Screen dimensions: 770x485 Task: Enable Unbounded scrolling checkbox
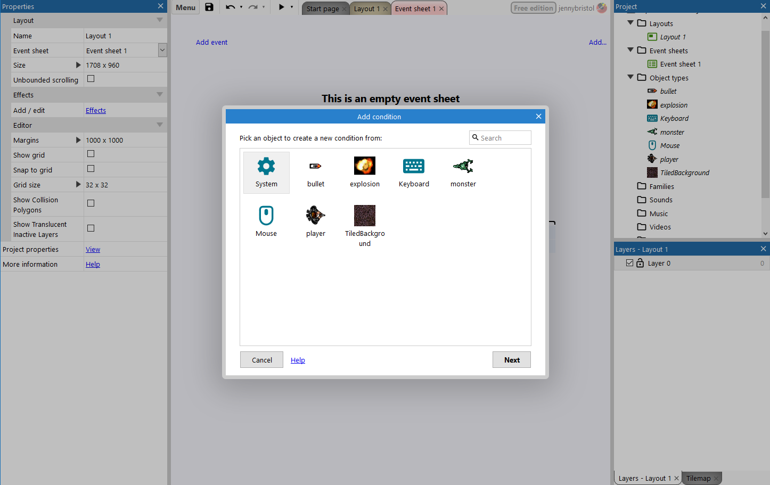[91, 79]
